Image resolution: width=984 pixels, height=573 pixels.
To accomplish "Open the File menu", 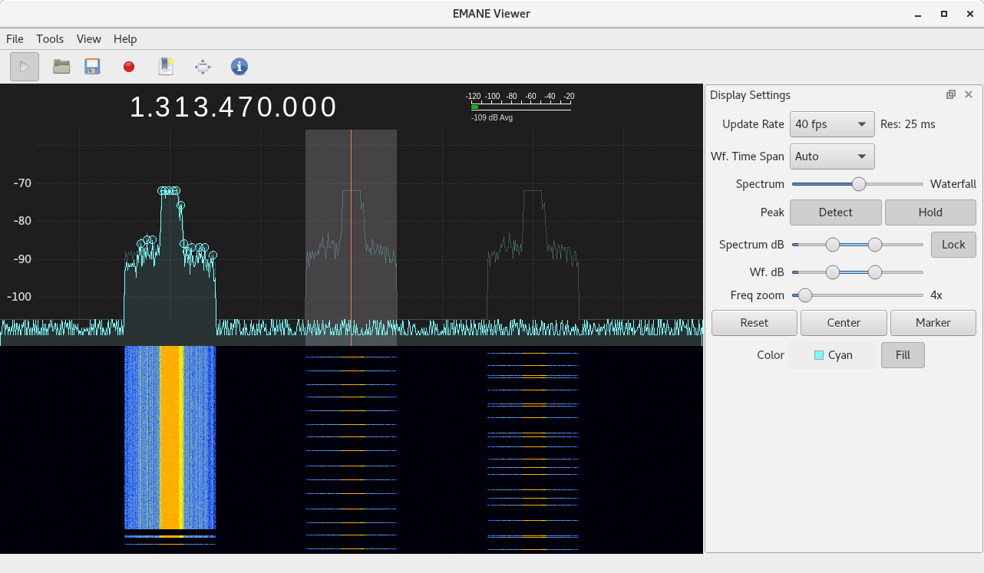I will click(15, 39).
